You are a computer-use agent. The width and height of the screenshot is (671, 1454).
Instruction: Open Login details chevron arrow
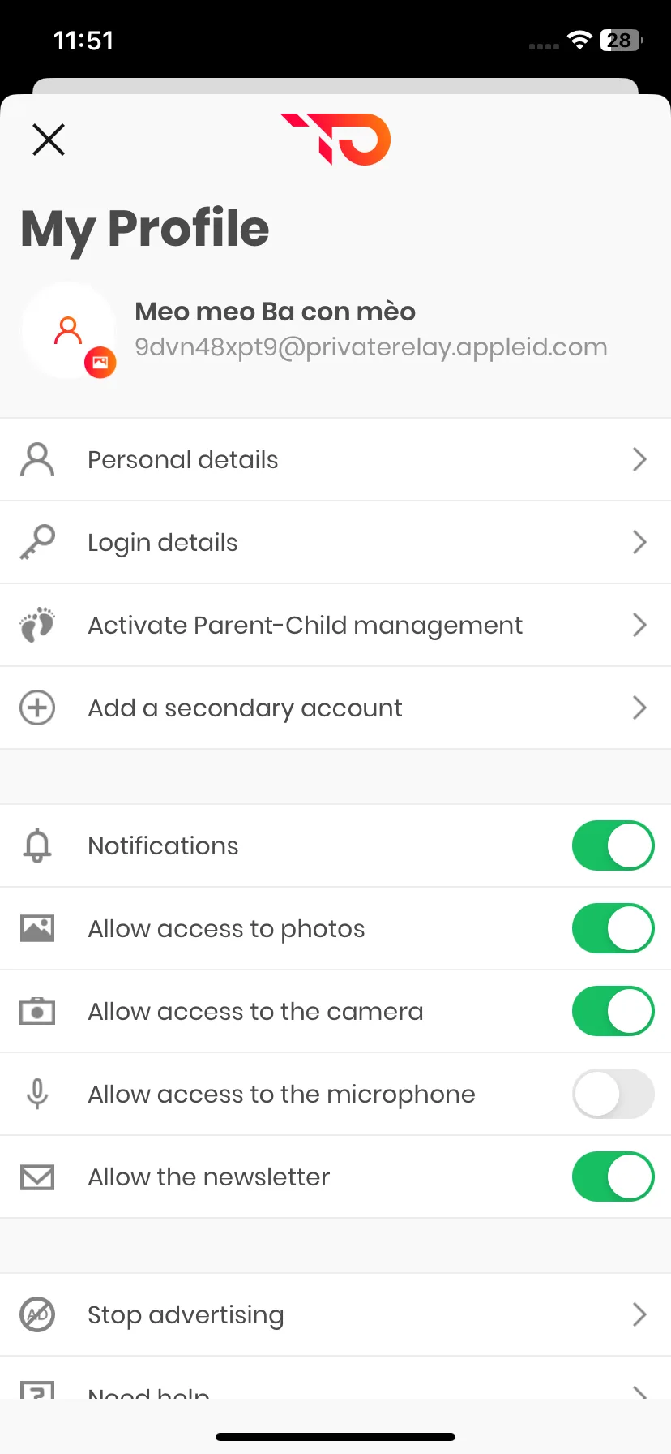(639, 542)
